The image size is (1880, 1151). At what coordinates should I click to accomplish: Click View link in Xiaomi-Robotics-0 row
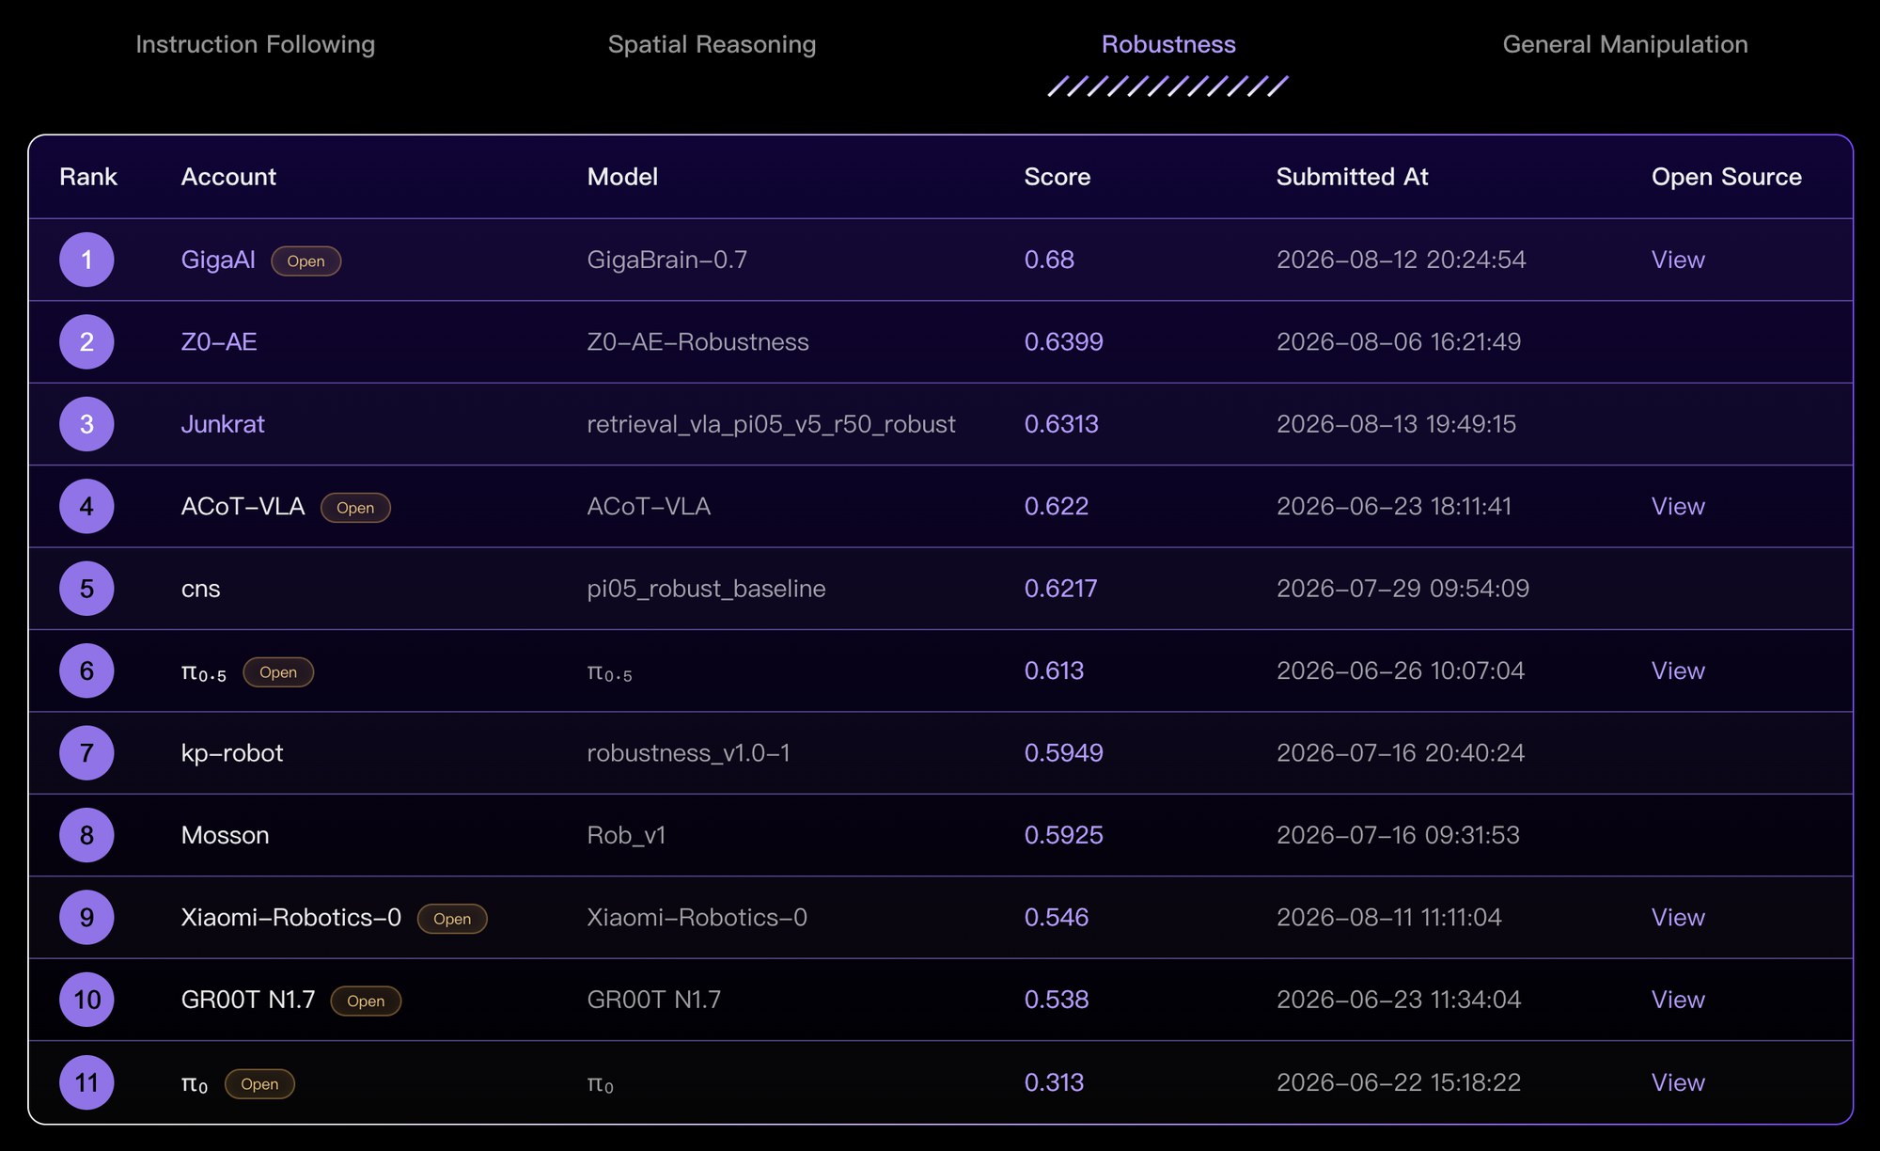[x=1678, y=917]
